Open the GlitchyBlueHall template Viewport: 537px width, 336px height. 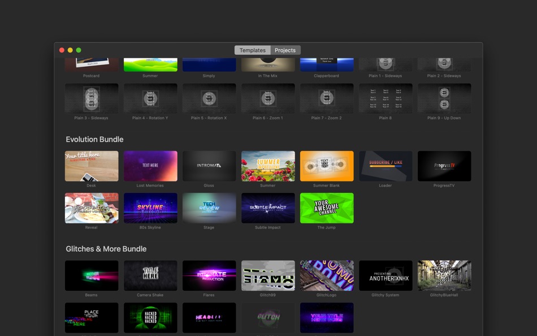coord(444,275)
